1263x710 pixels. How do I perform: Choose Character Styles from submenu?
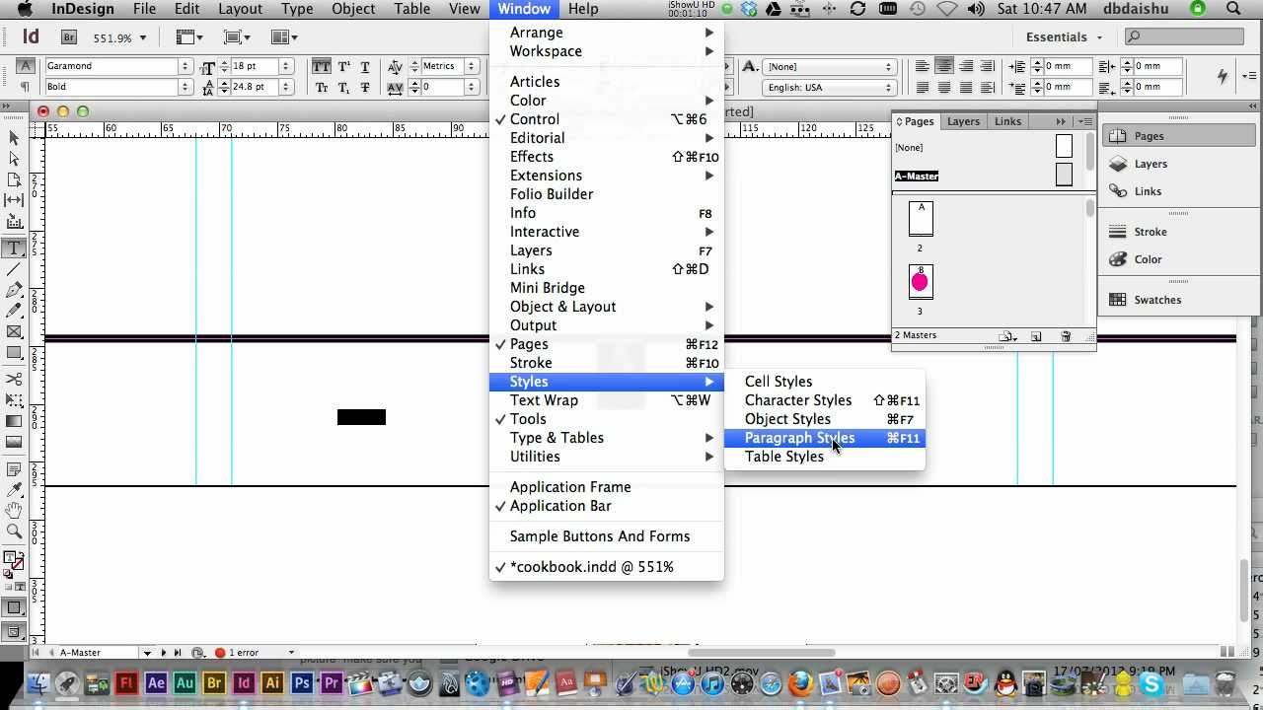pyautogui.click(x=824, y=400)
